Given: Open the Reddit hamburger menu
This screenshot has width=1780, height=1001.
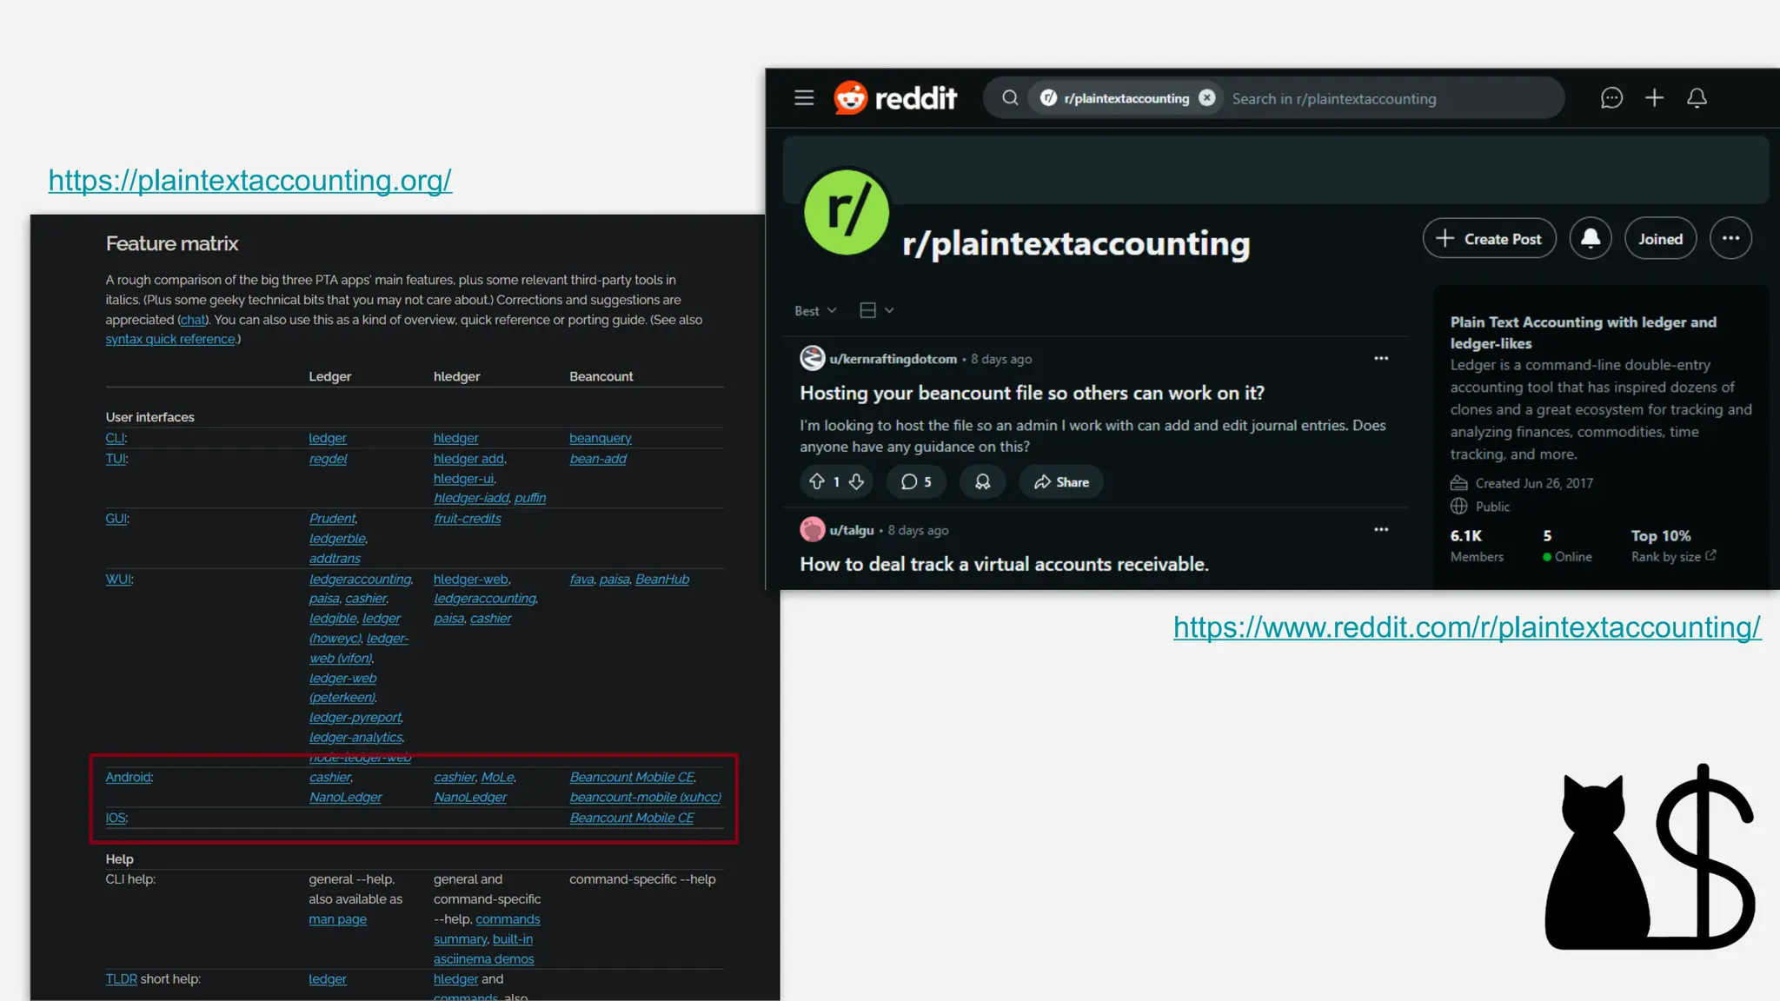Looking at the screenshot, I should [x=804, y=98].
